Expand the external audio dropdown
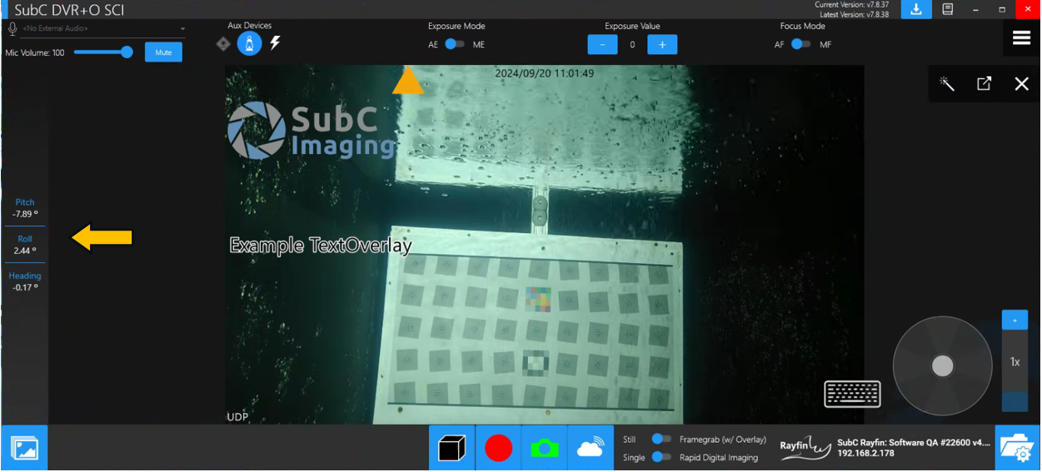This screenshot has width=1042, height=472. click(182, 29)
